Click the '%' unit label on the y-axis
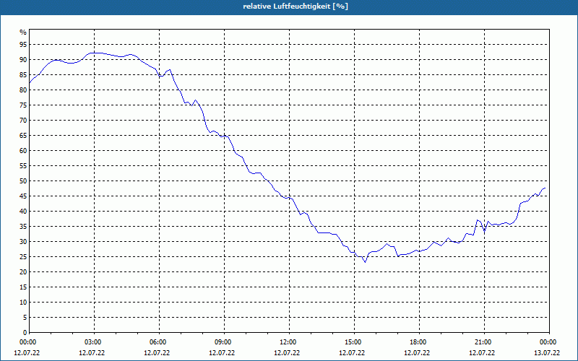The width and height of the screenshot is (578, 361). point(23,32)
